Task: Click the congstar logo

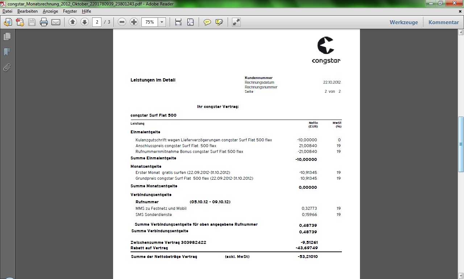Action: click(x=326, y=50)
